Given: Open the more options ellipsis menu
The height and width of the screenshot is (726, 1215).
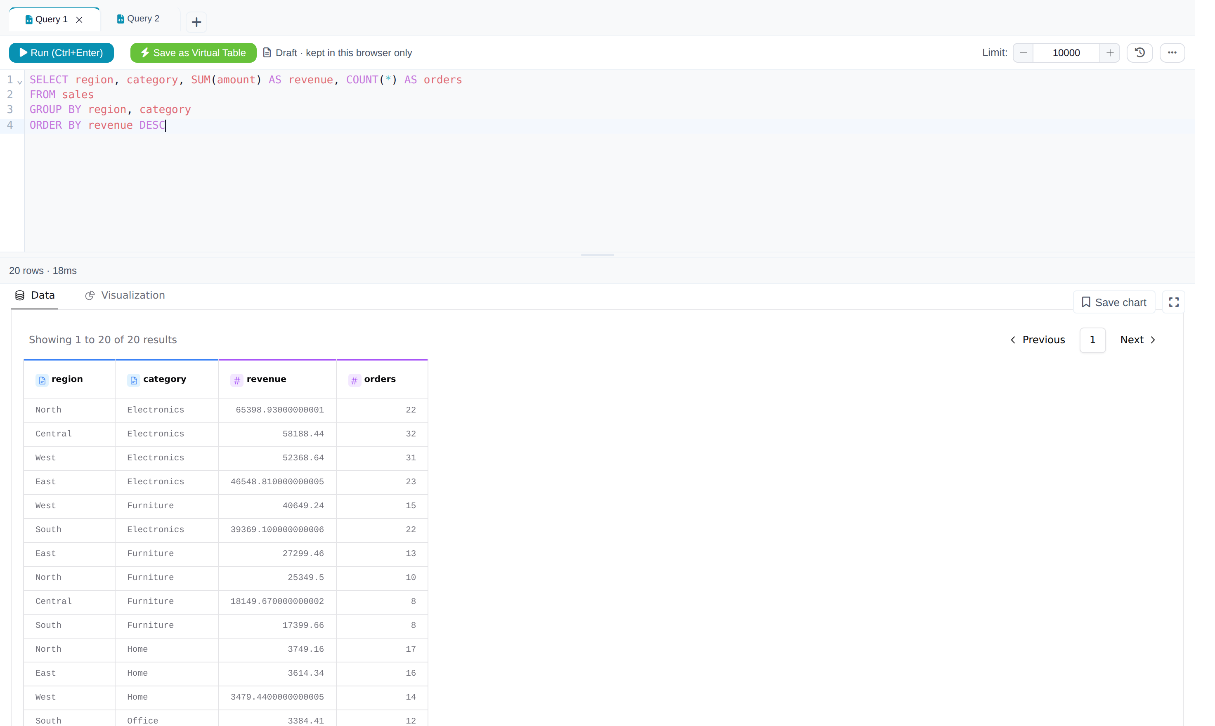Looking at the screenshot, I should [x=1172, y=53].
